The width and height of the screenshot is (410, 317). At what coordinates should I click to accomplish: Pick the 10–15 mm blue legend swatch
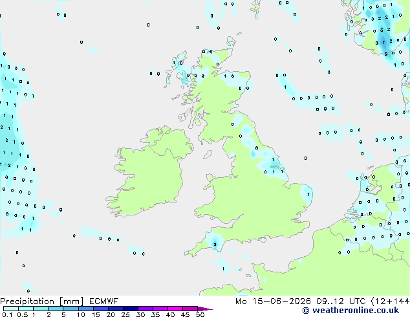(x=86, y=309)
